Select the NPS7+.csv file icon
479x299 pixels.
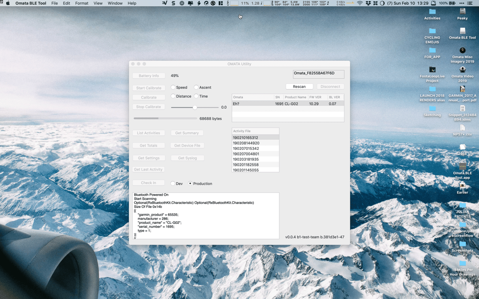(x=462, y=128)
